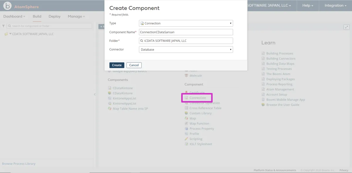Collapse the CDATA SOFTWARE JAPAN, LLC folder tree
The height and width of the screenshot is (173, 352).
coord(11,34)
